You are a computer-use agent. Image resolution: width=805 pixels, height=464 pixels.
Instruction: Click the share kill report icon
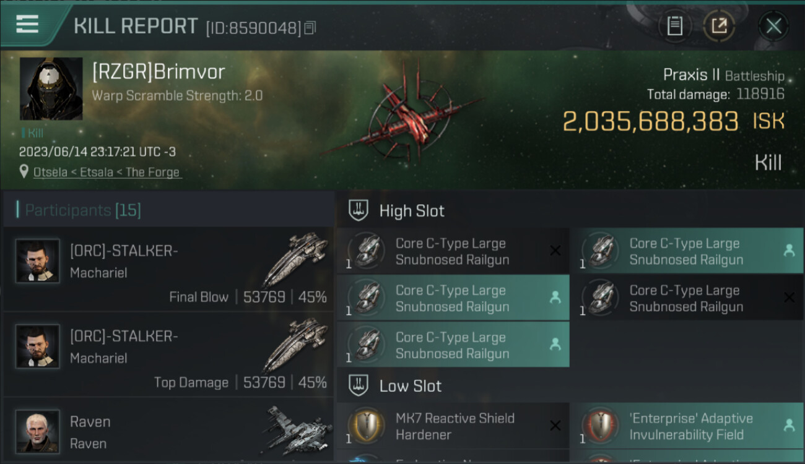(x=719, y=26)
